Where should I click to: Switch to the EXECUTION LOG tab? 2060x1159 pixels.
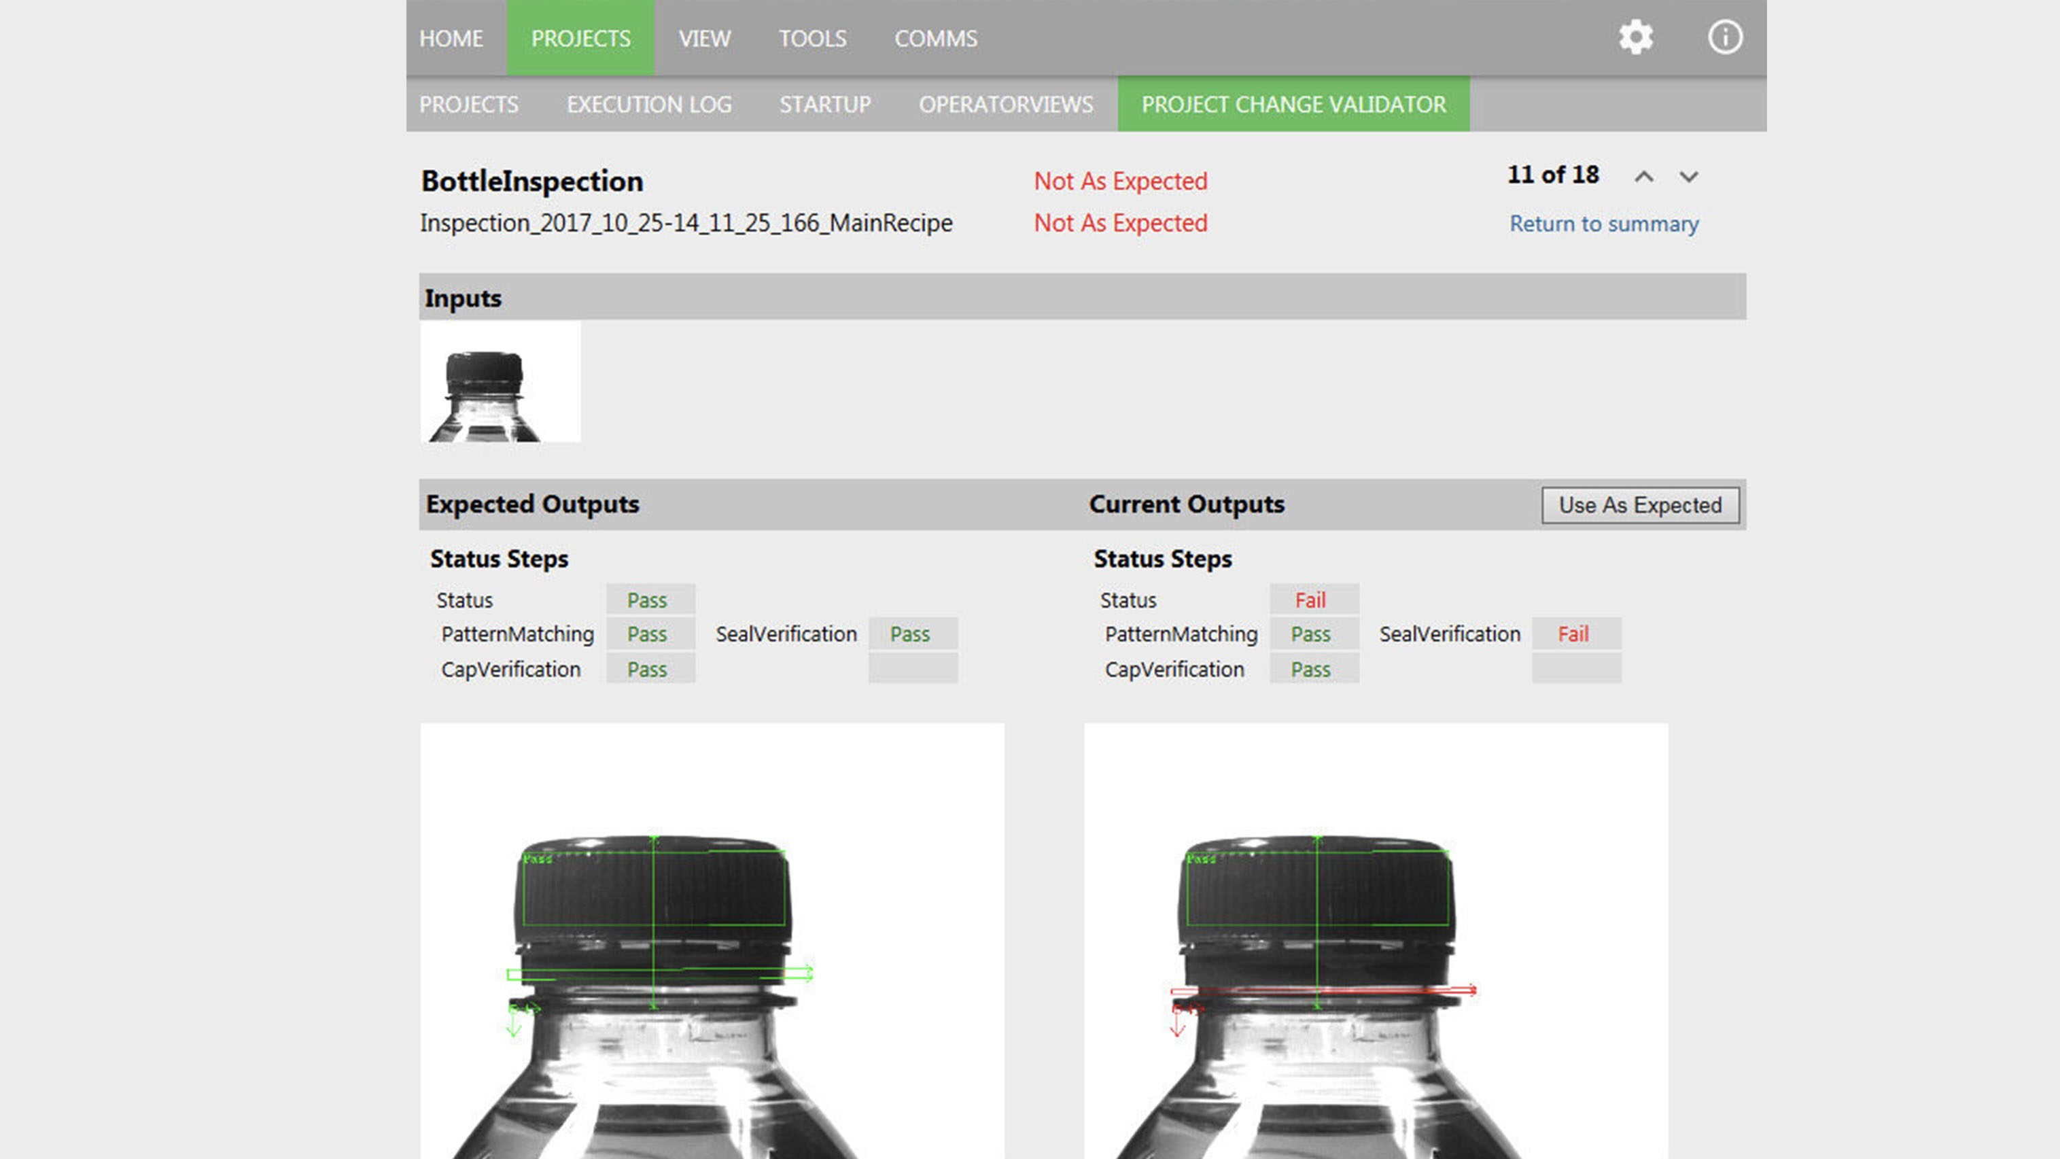(x=648, y=104)
